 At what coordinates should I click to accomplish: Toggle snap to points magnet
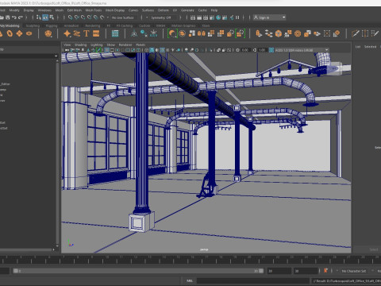click(83, 17)
